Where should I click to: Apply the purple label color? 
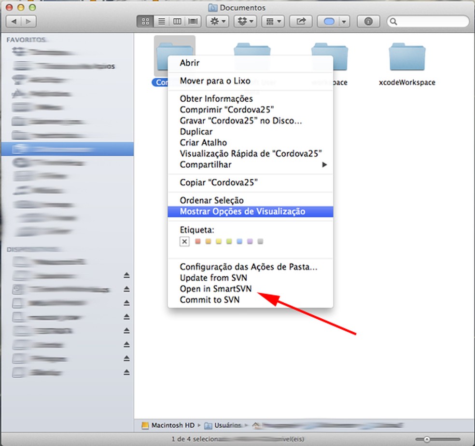click(x=250, y=242)
